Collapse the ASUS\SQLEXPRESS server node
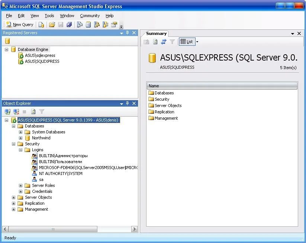Screen dimensions: 306x243 6,120
